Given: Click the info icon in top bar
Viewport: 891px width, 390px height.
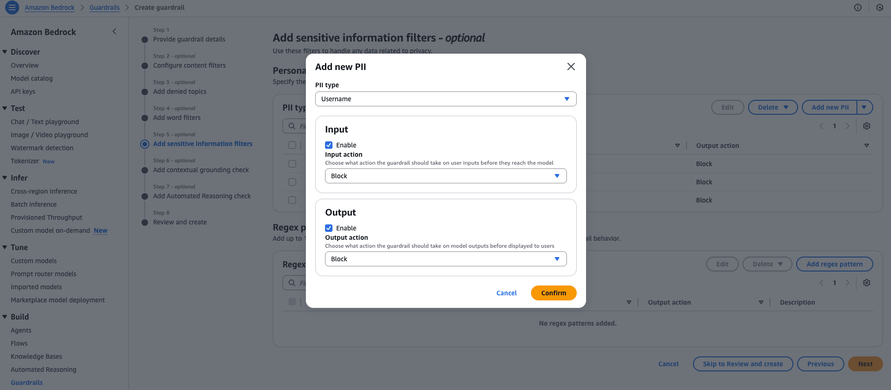Looking at the screenshot, I should tap(858, 7).
